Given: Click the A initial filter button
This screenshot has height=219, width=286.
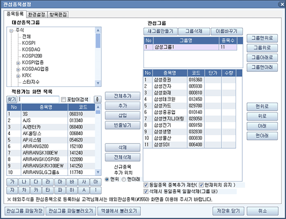Looking at the screenshot, I should point(84,190).
